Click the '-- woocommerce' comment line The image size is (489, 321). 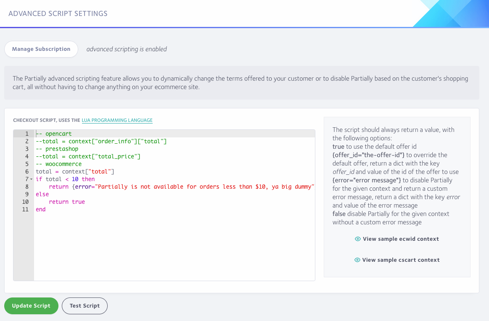(x=58, y=164)
